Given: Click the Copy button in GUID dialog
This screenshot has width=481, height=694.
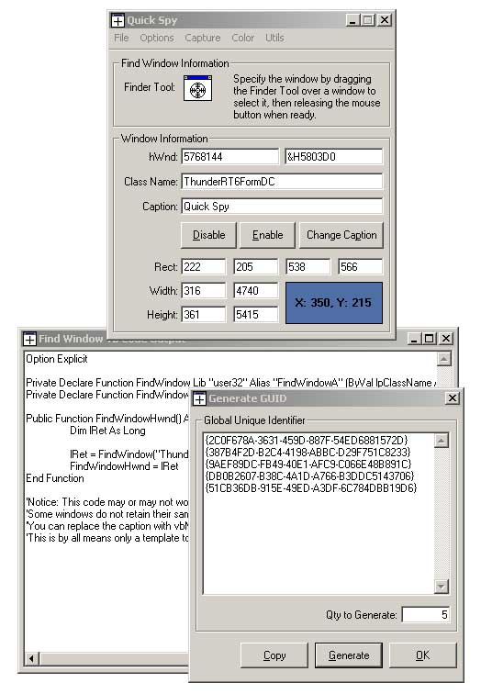Looking at the screenshot, I should [x=274, y=655].
